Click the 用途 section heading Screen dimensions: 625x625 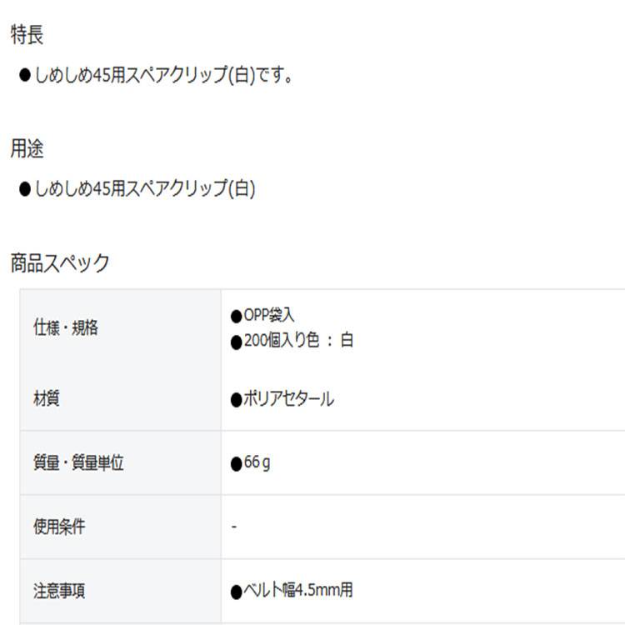[x=27, y=149]
